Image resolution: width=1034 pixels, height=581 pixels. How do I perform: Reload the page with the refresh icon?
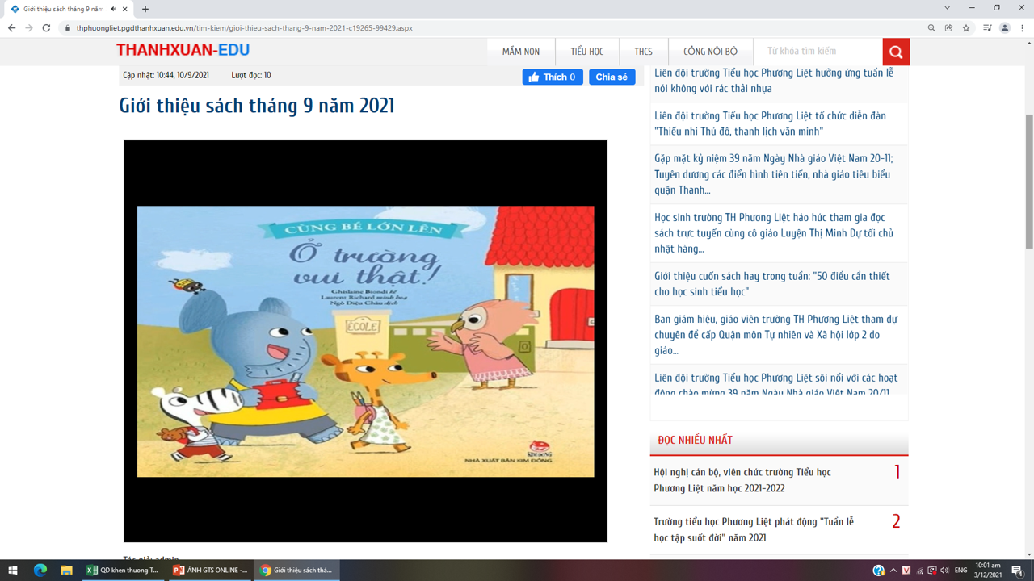[47, 28]
